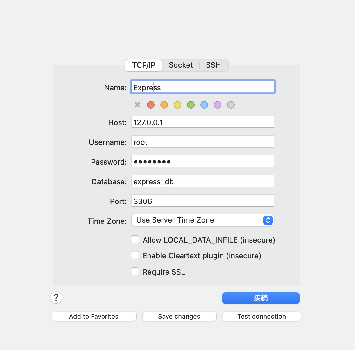Viewport: 355px width, 350px height.
Task: Click the blue 接続 connect button
Action: pyautogui.click(x=261, y=298)
